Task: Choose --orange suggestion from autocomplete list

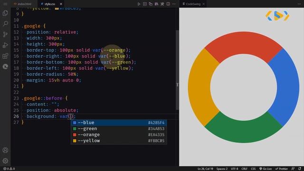Action: coord(119,134)
